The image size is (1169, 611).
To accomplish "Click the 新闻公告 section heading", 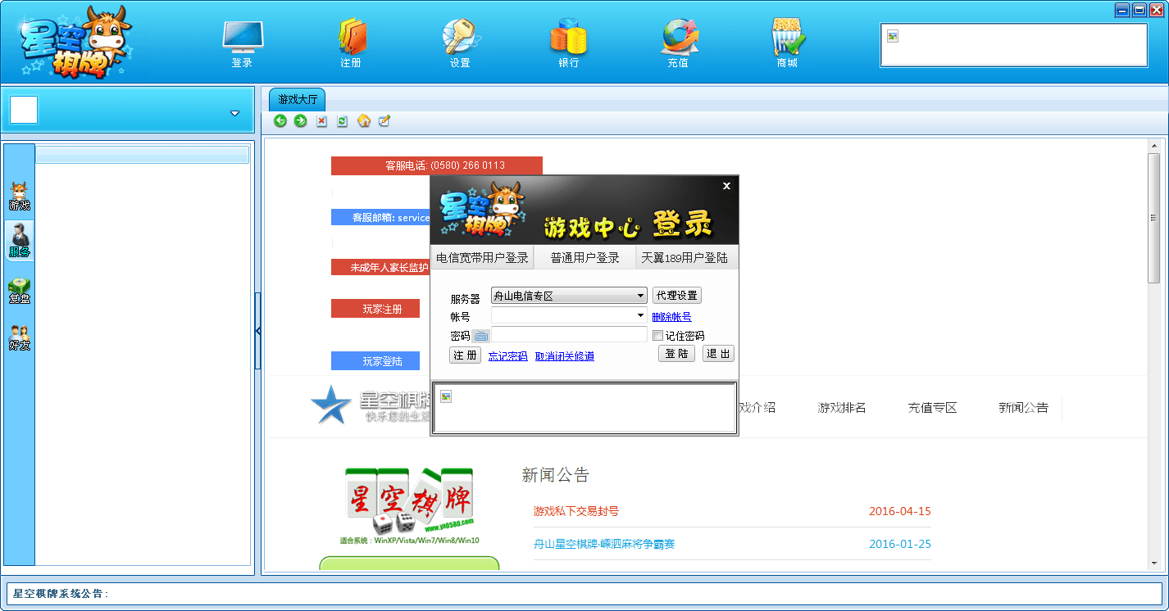I will tap(556, 475).
